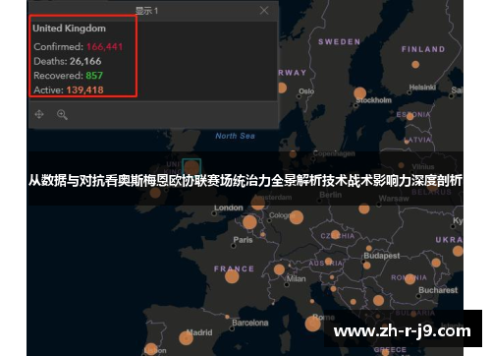
Task: Click the Bucharest city label
Action: pyautogui.click(x=438, y=290)
